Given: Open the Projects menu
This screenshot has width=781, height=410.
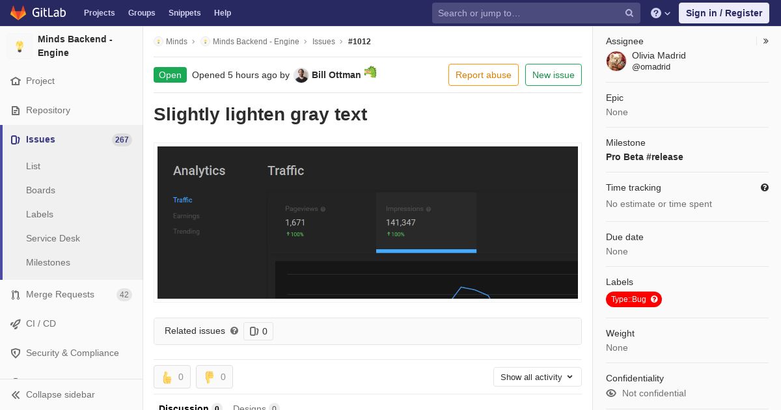Looking at the screenshot, I should coord(99,13).
